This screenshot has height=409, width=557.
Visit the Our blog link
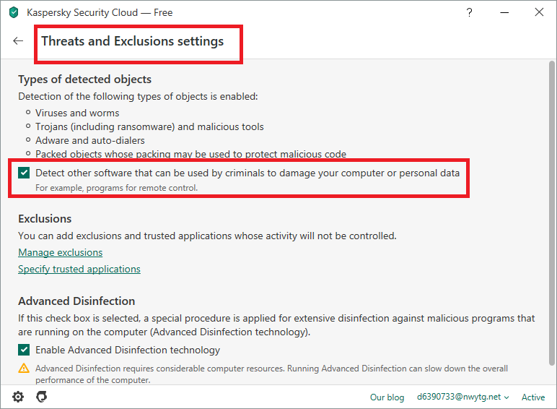(387, 397)
